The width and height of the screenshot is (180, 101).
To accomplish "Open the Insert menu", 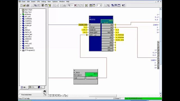I will point(33,1).
